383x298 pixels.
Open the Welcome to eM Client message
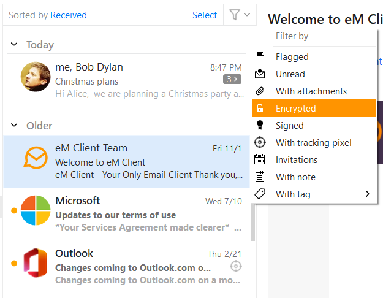tap(126, 161)
